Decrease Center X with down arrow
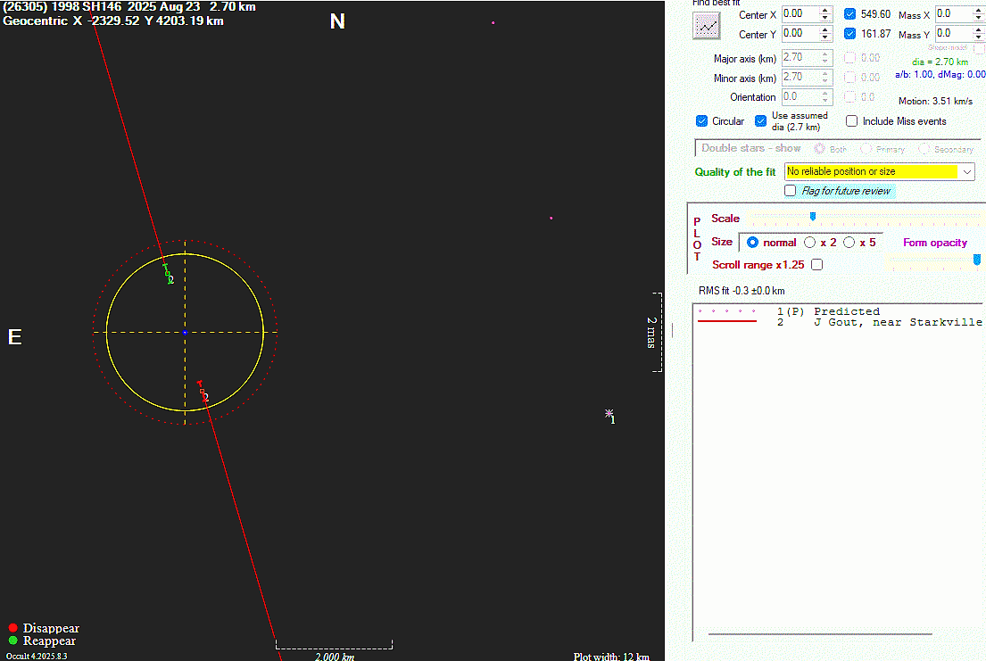986x661 pixels. 825,18
